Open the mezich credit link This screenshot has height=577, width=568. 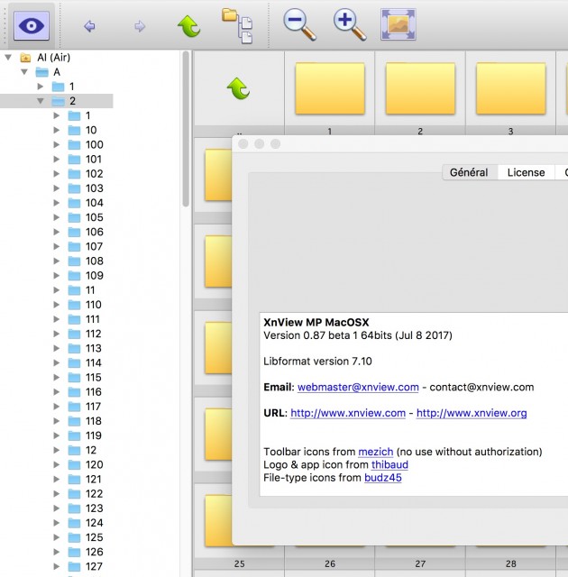[x=376, y=452]
